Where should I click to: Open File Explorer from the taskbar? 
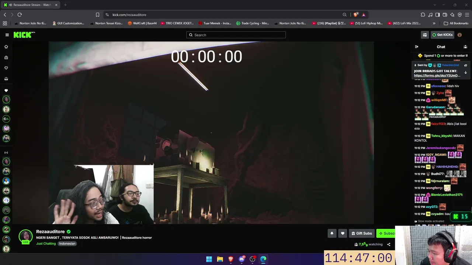click(x=220, y=259)
